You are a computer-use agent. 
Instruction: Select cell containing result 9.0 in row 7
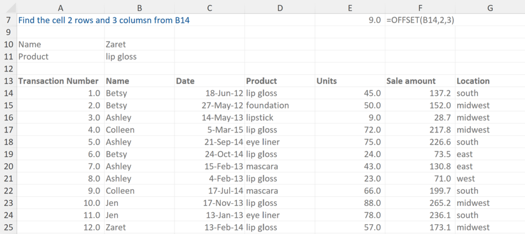pyautogui.click(x=350, y=20)
